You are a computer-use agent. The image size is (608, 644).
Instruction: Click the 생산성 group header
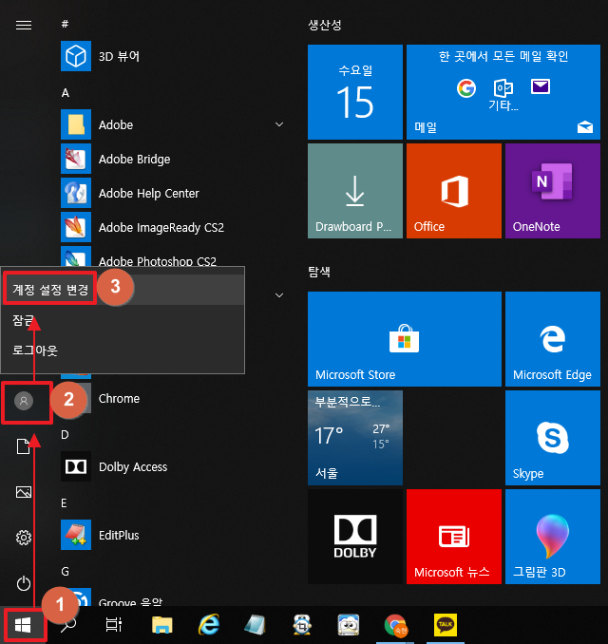tap(325, 26)
